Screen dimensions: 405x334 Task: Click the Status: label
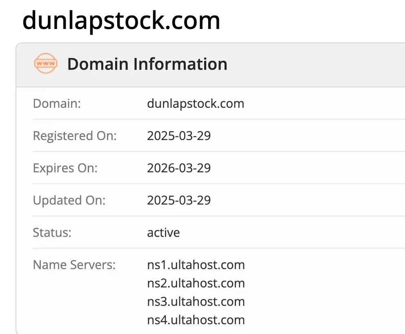click(52, 233)
